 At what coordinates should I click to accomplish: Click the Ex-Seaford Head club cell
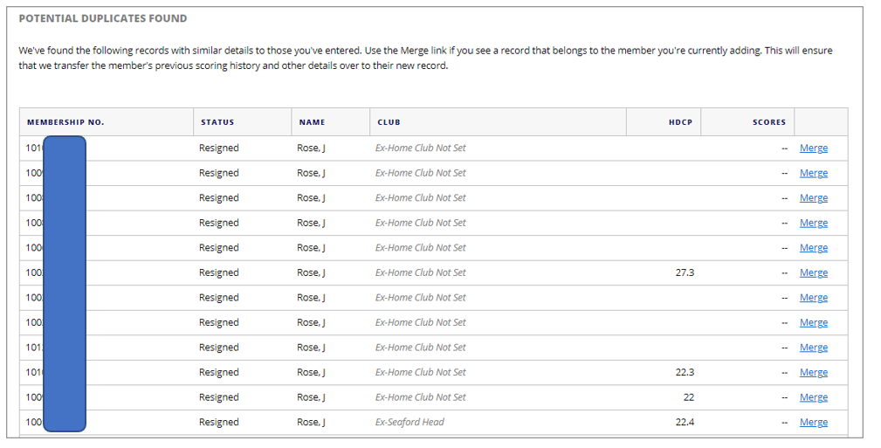click(410, 423)
